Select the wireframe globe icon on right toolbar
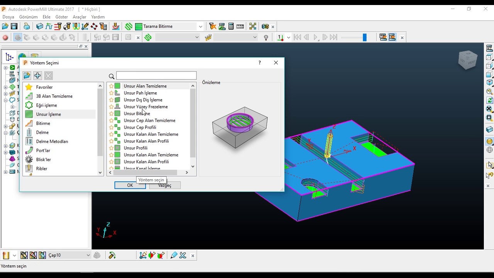The width and height of the screenshot is (494, 278). pyautogui.click(x=489, y=150)
